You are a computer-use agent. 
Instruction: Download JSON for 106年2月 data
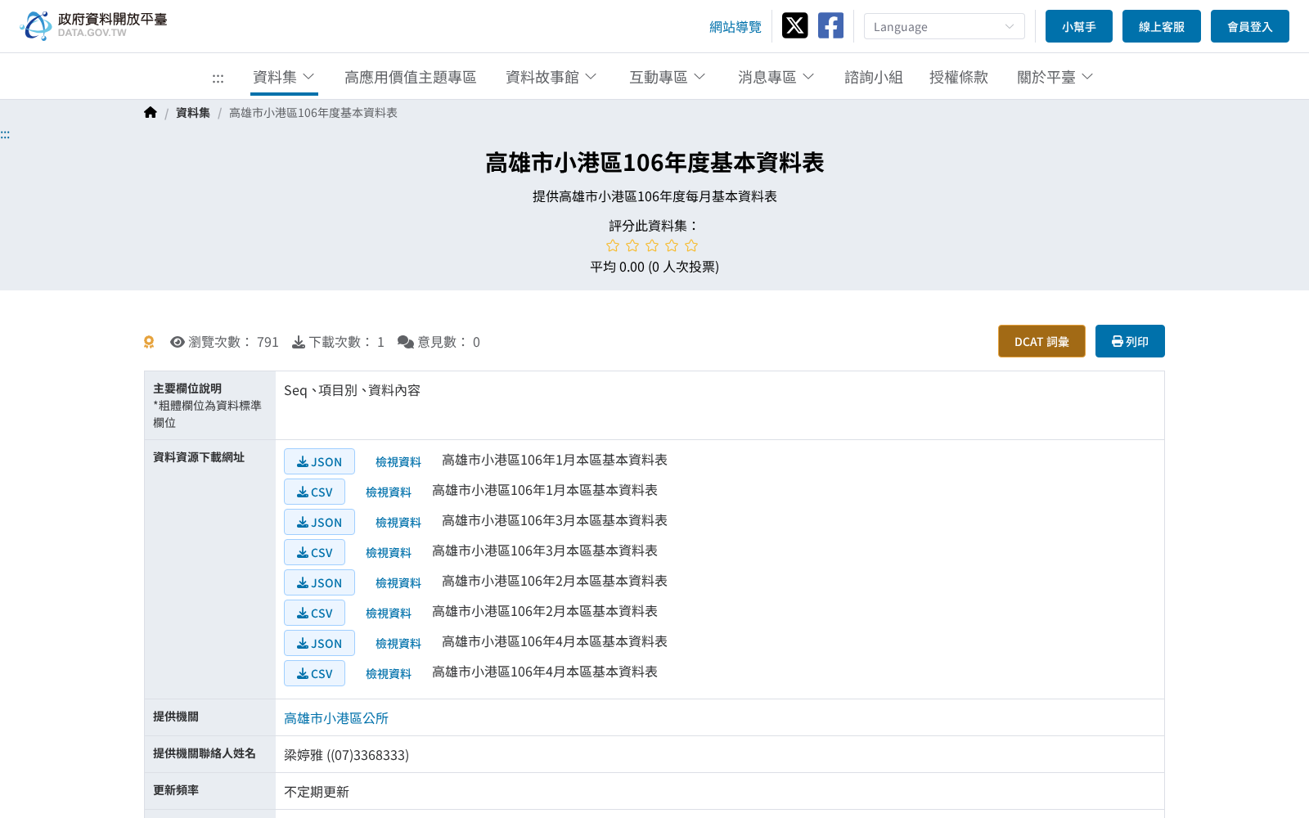click(319, 582)
